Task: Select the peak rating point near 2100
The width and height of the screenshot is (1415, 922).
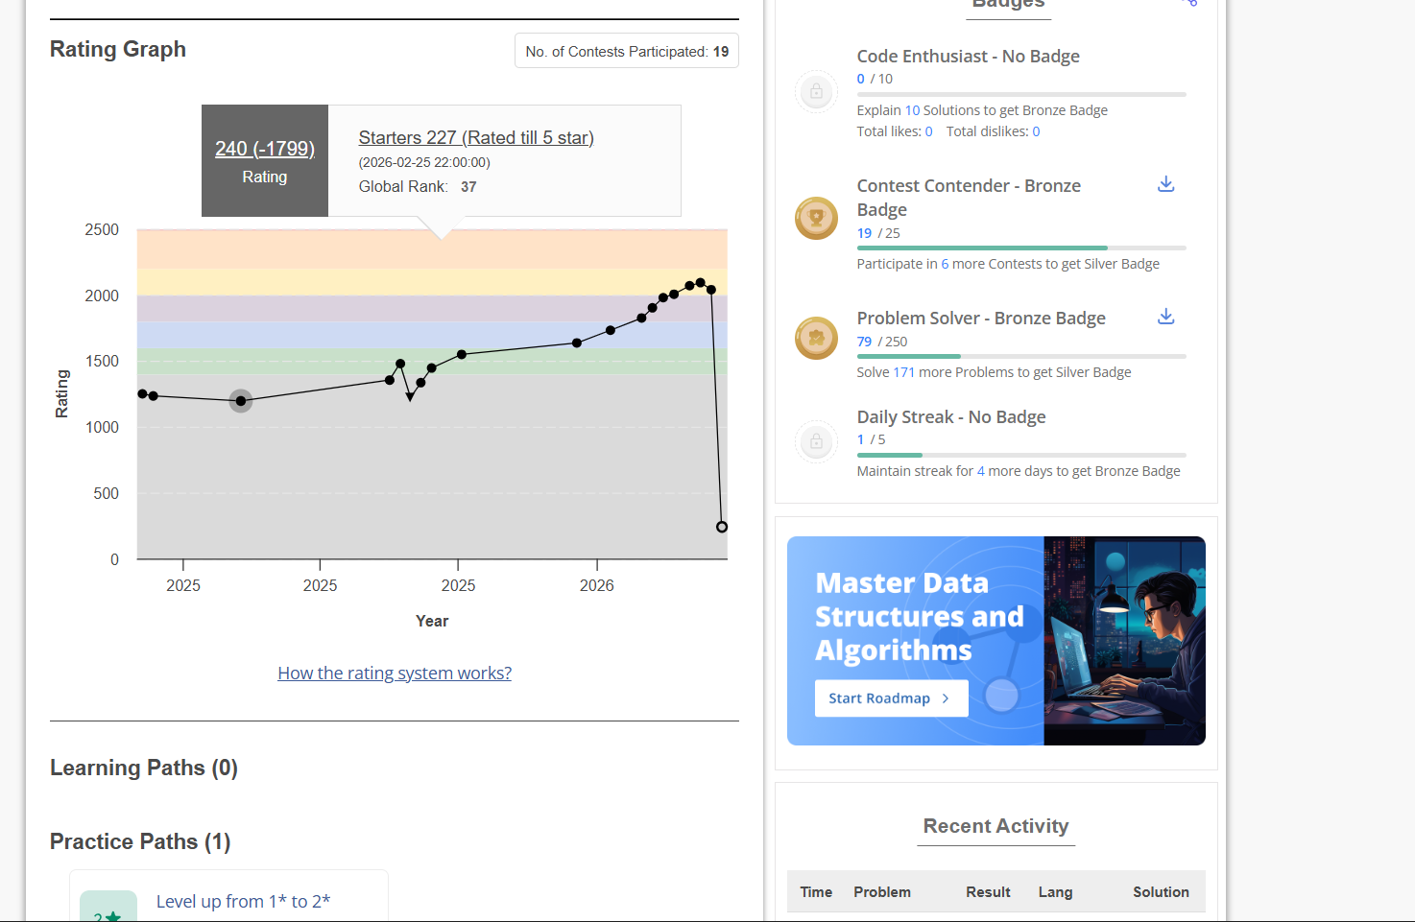Action: click(700, 283)
